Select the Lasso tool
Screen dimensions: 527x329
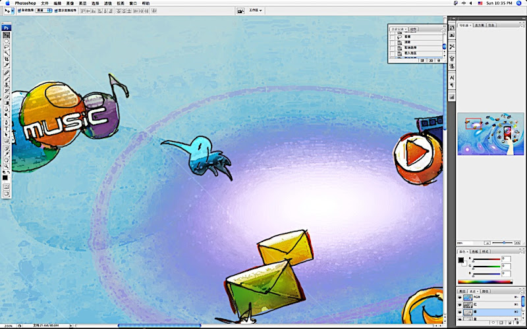7,47
